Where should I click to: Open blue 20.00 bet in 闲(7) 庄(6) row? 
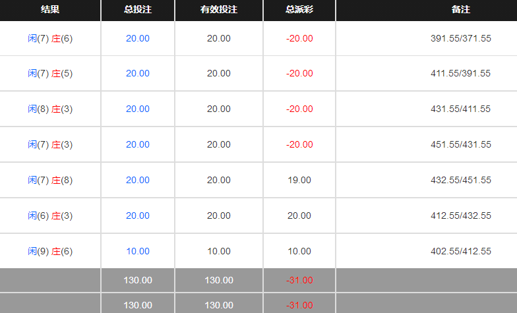(x=138, y=38)
